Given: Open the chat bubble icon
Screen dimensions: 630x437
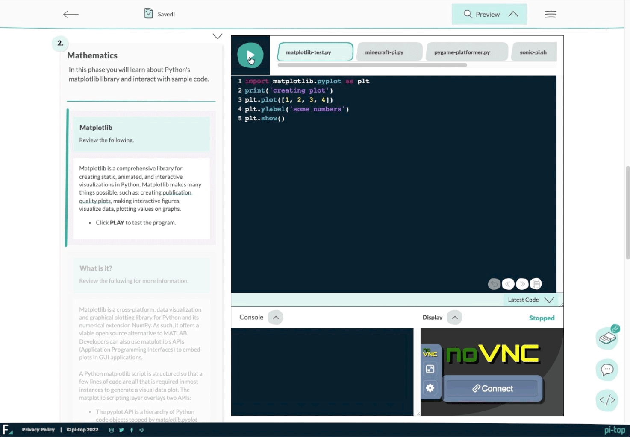Looking at the screenshot, I should pos(607,370).
